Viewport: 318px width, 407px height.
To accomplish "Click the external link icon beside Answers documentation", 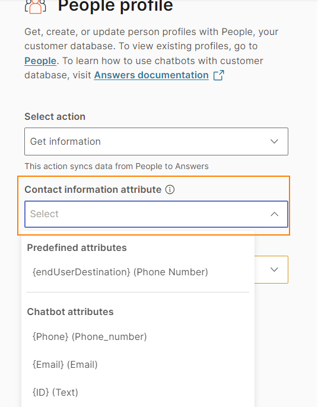I will pos(218,75).
